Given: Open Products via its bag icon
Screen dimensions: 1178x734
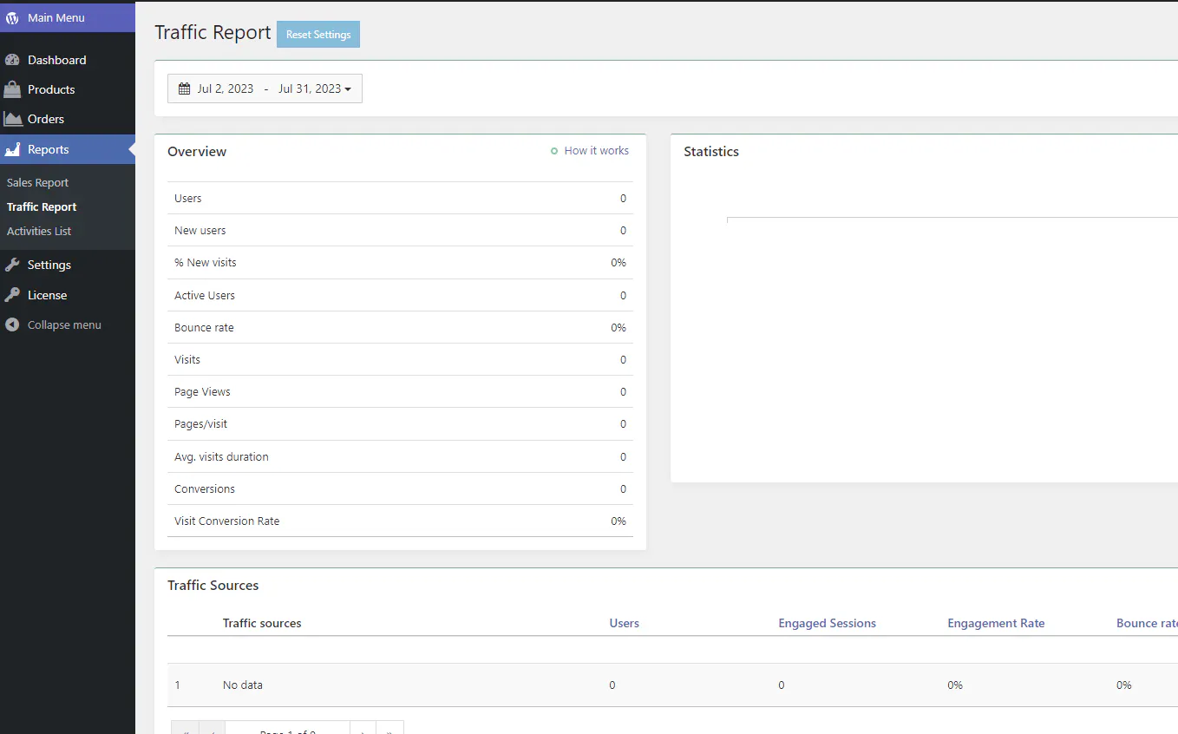Looking at the screenshot, I should [14, 88].
